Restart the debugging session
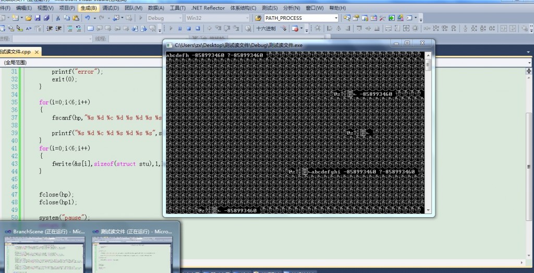Image resolution: width=534 pixels, height=273 pixels. (x=198, y=29)
